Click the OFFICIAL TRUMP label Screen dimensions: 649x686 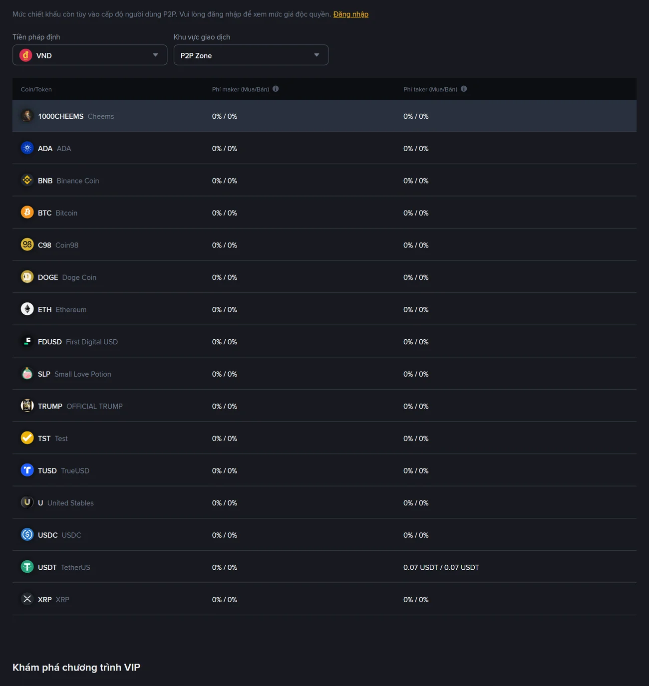[x=94, y=406]
